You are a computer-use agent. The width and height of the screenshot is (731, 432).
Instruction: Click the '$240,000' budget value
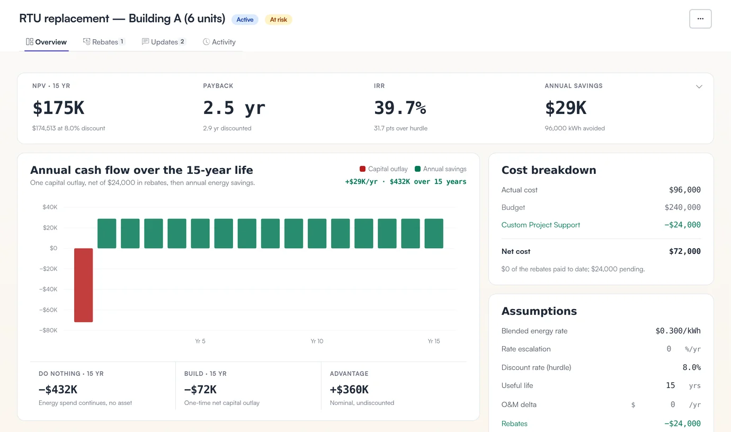[683, 207]
